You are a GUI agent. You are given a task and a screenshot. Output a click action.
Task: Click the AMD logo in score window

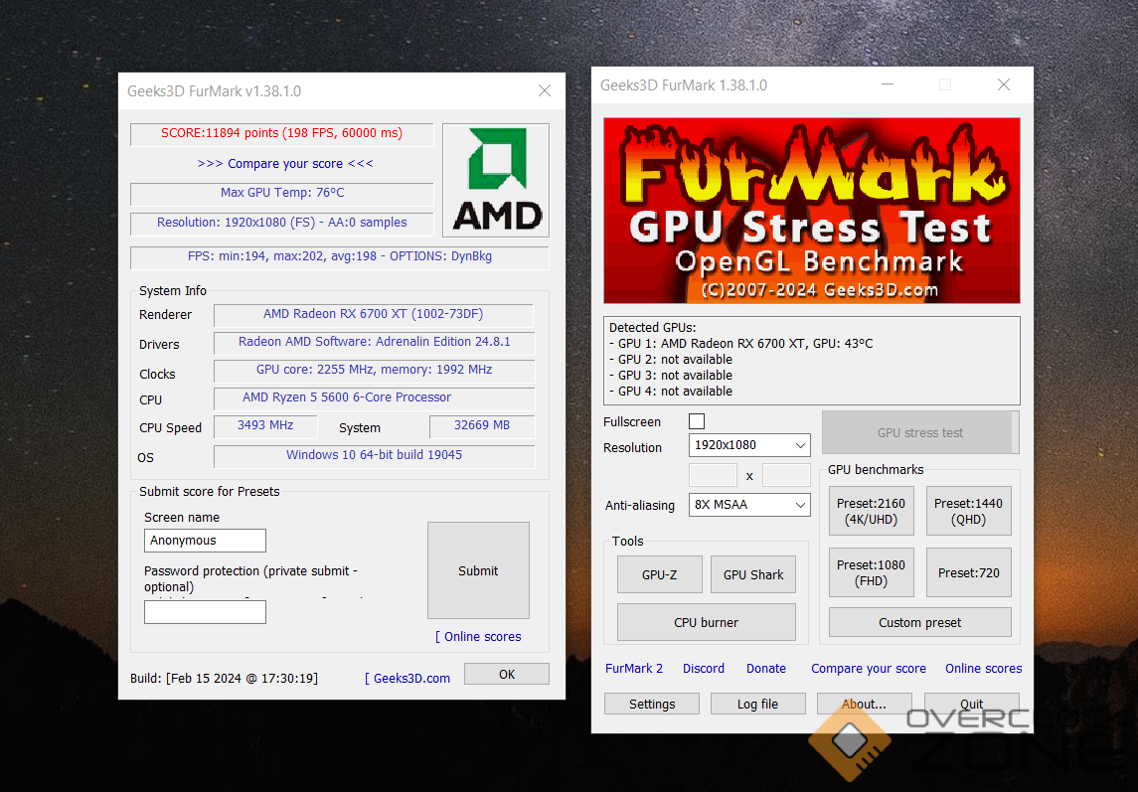click(x=496, y=180)
